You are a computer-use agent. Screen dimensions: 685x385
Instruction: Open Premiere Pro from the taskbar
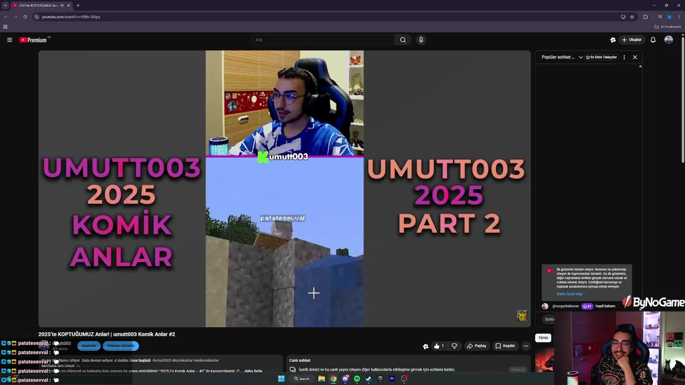tap(392, 379)
